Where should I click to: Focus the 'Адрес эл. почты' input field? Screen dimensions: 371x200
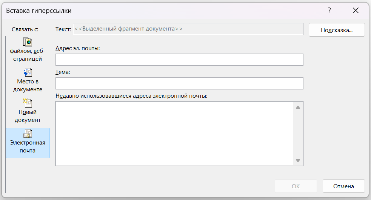[179, 60]
